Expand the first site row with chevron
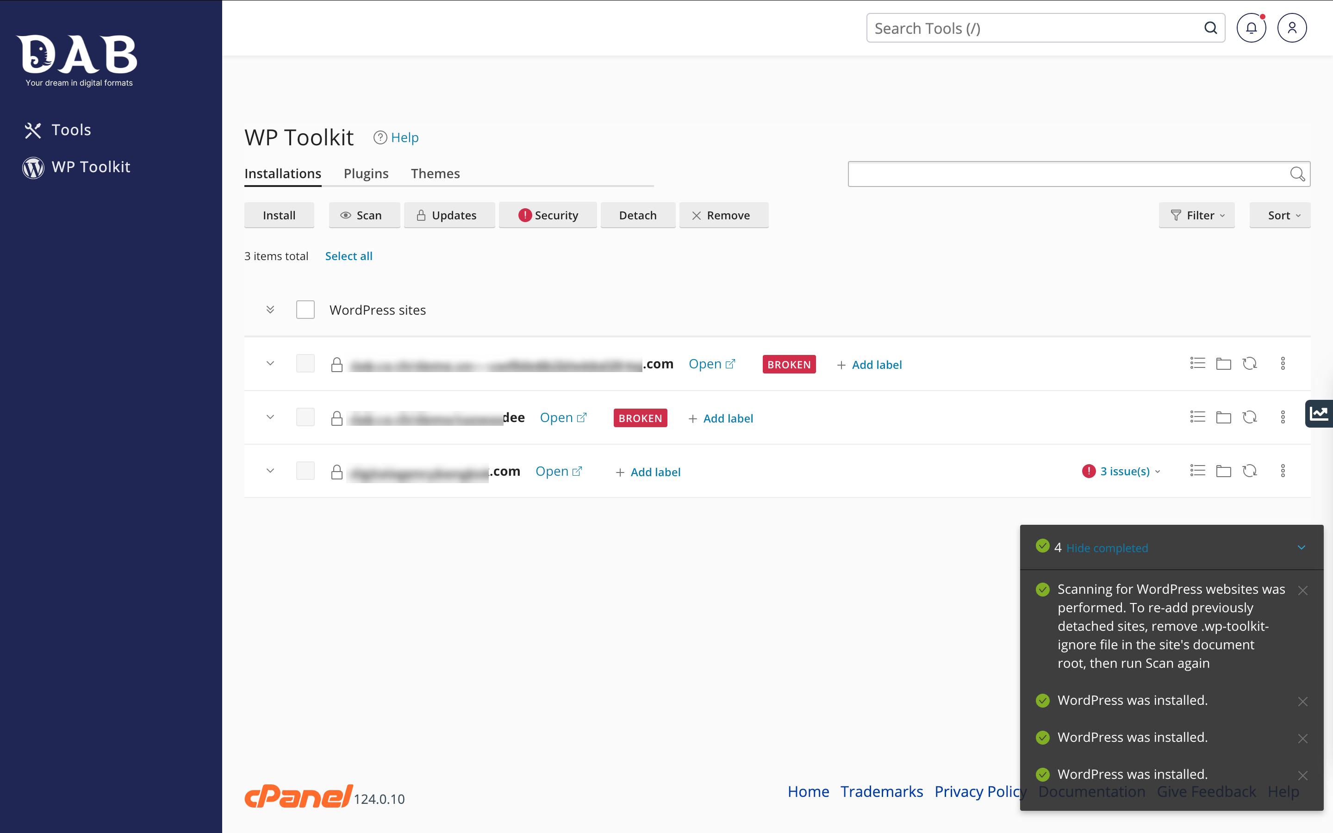Image resolution: width=1333 pixels, height=833 pixels. tap(270, 364)
